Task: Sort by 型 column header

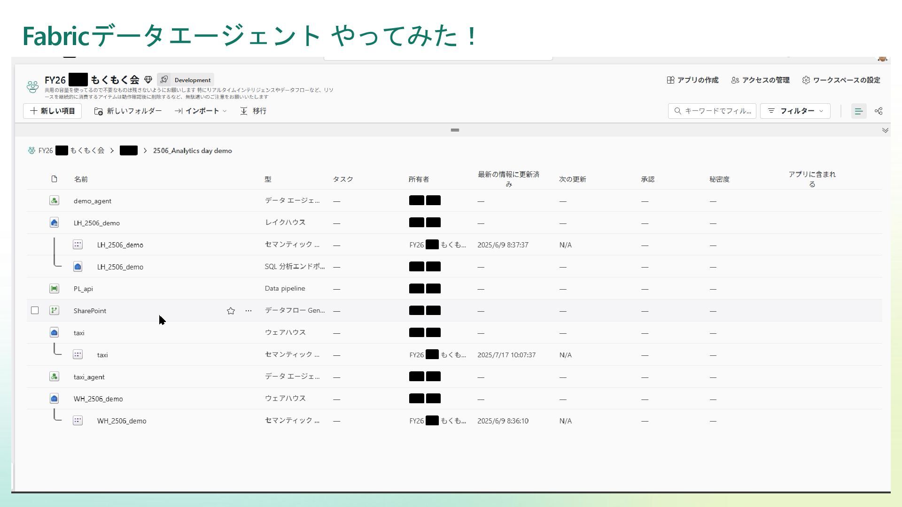Action: tap(268, 179)
